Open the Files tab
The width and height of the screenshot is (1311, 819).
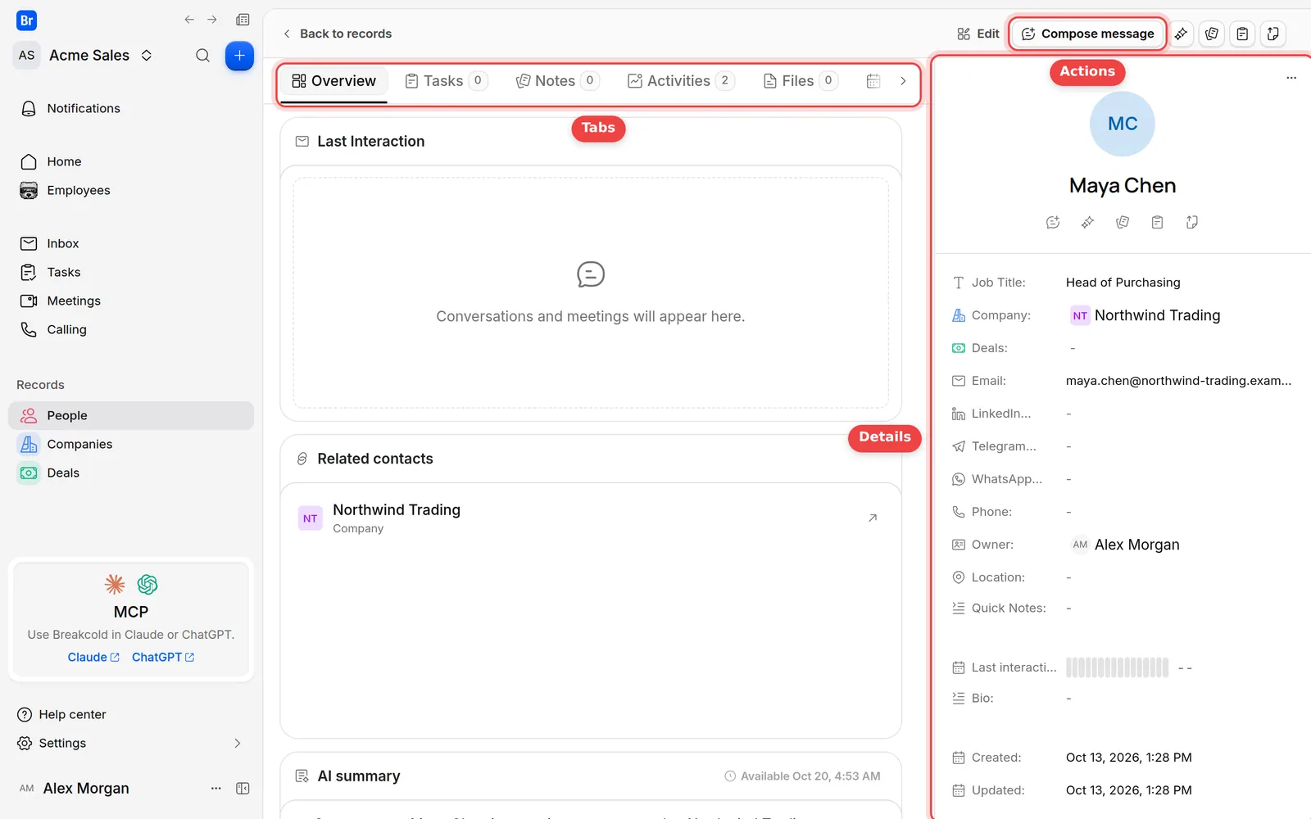click(x=800, y=81)
